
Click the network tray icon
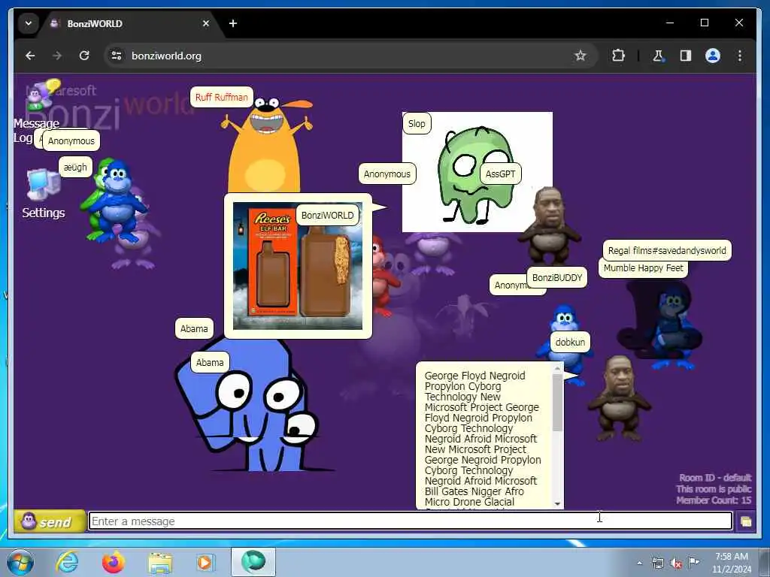[657, 563]
